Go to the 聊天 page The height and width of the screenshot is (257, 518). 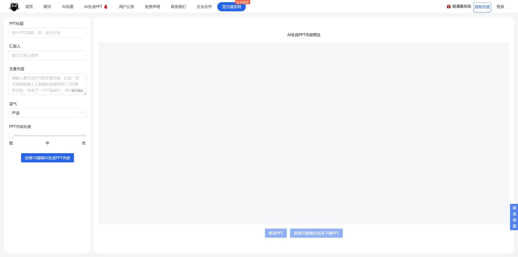click(47, 7)
